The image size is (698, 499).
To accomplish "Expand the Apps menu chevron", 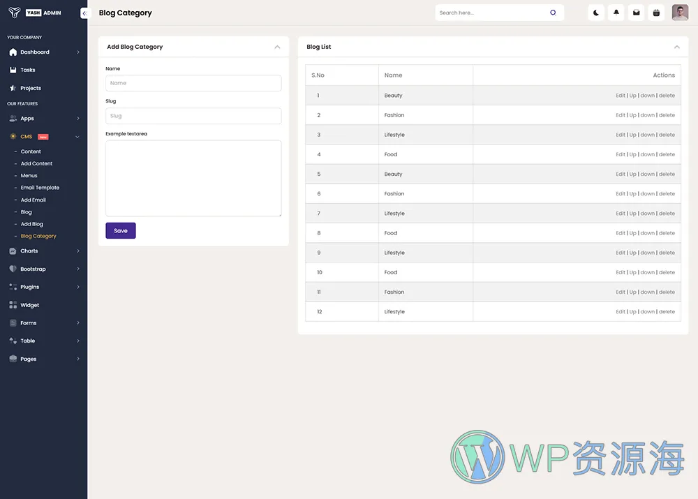I will point(78,119).
